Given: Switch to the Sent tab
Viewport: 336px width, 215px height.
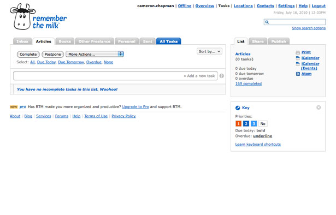Looking at the screenshot, I should pos(148,41).
